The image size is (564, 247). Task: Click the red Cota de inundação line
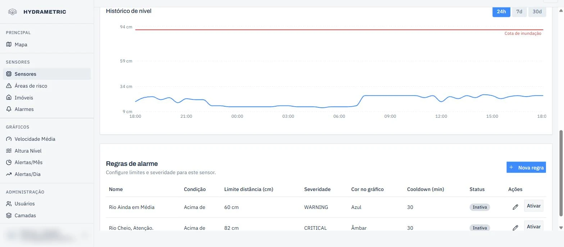pyautogui.click(x=339, y=30)
